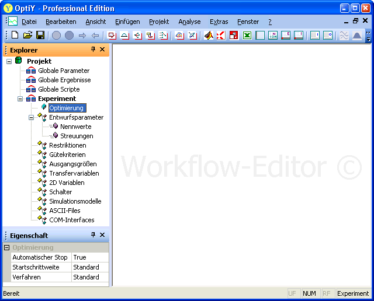Pin the Explorer panel with pushpin

click(x=93, y=50)
